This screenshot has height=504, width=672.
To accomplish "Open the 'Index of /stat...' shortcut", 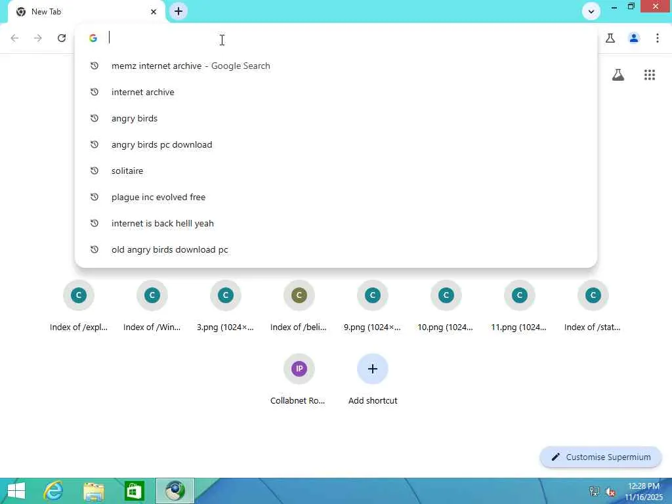I will [593, 306].
